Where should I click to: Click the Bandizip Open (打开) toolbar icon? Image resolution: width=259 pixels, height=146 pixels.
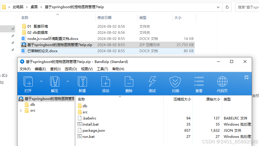tap(28, 82)
